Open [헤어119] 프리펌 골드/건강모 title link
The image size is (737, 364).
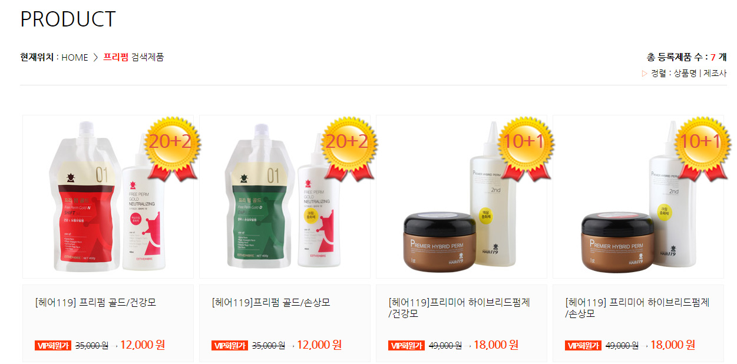[95, 303]
